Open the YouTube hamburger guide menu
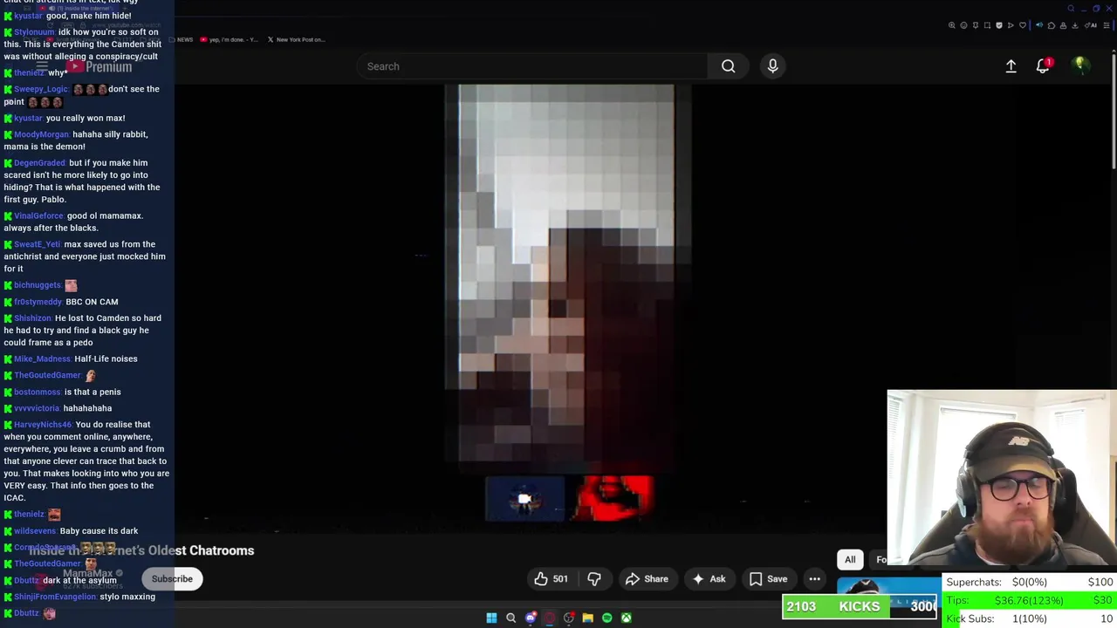The image size is (1117, 628). pyautogui.click(x=41, y=66)
